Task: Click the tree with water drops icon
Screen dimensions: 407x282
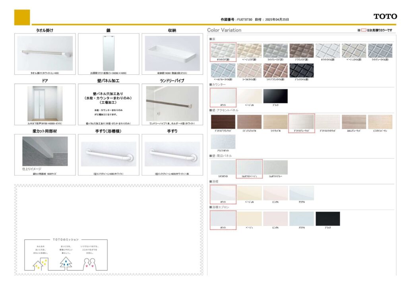Action: [66, 263]
